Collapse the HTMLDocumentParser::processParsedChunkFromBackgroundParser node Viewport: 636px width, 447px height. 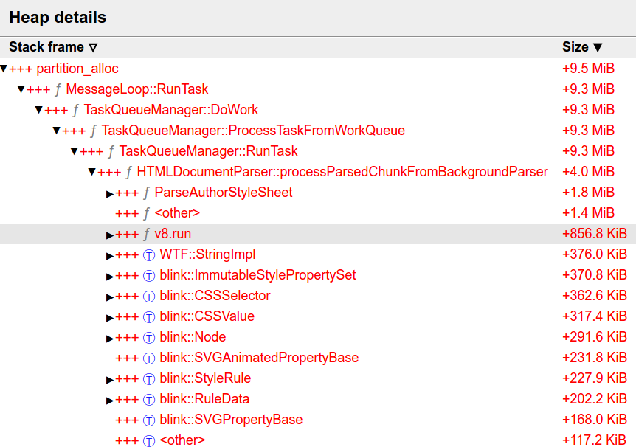(91, 172)
